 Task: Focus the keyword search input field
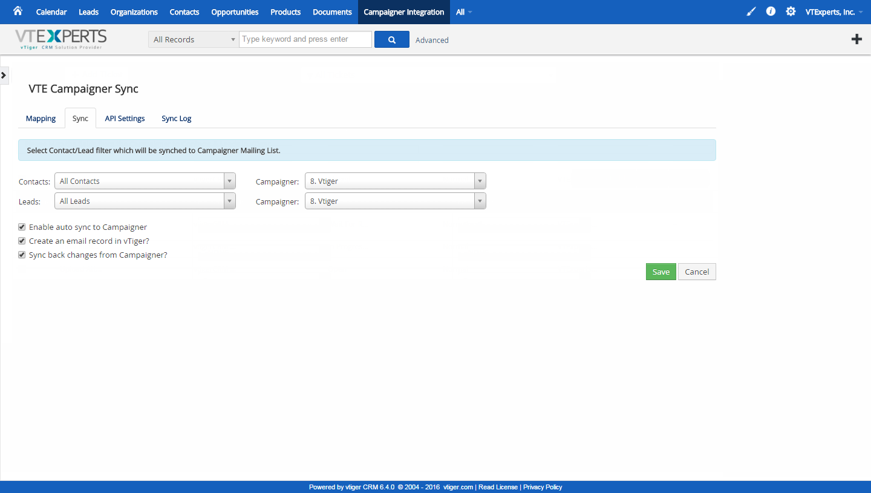click(x=305, y=39)
